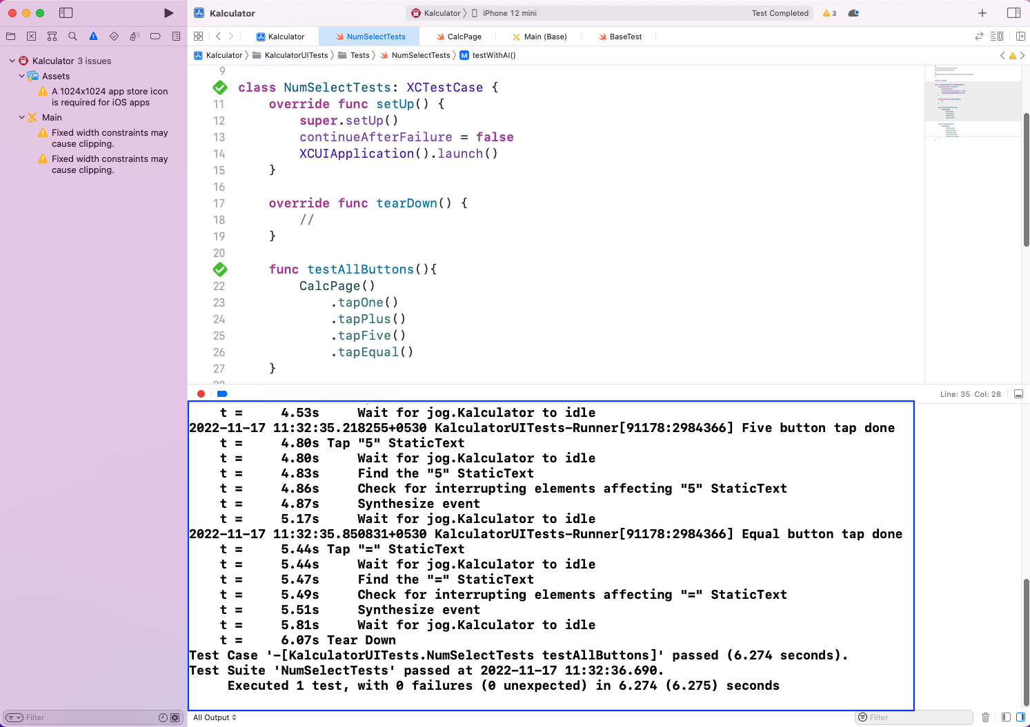This screenshot has height=727, width=1030.
Task: Hide the debug area
Action: point(1018,394)
